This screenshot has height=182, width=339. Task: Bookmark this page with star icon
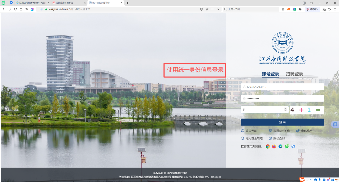tap(207, 9)
